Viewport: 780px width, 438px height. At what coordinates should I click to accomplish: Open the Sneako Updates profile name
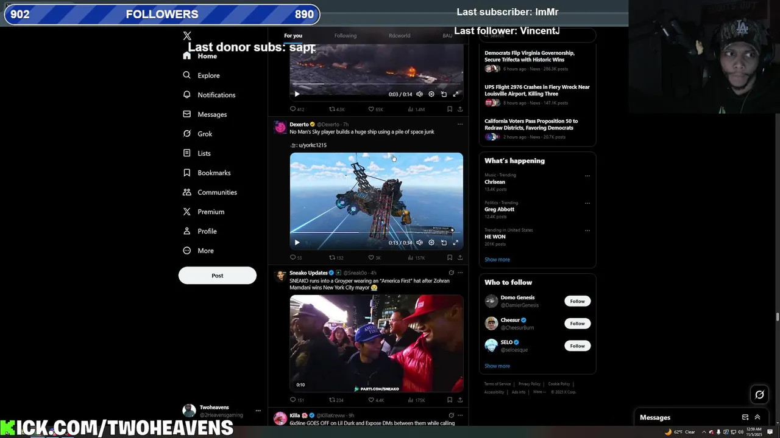click(x=308, y=273)
